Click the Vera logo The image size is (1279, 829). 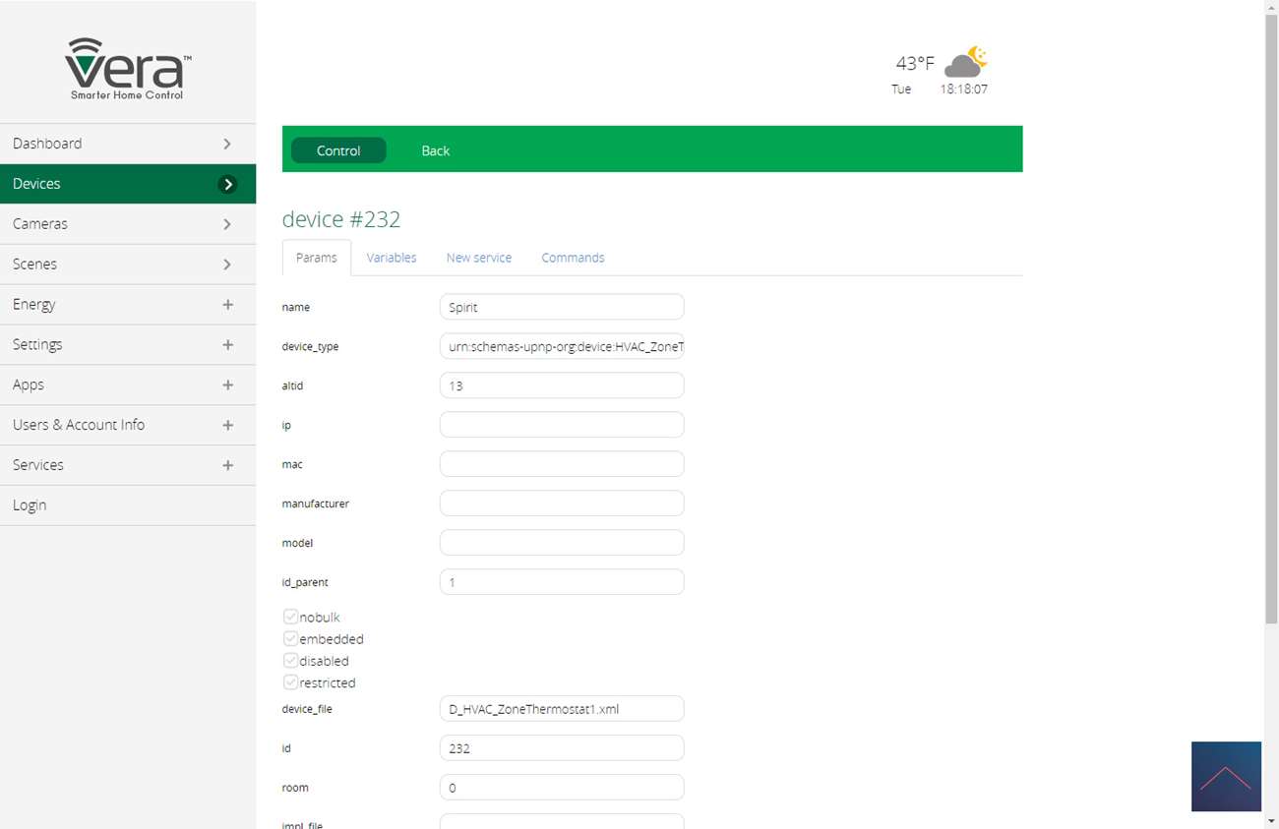(x=128, y=69)
